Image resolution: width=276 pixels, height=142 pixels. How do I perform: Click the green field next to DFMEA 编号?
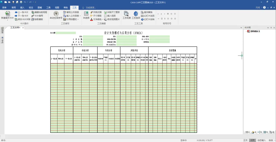click(x=160, y=37)
